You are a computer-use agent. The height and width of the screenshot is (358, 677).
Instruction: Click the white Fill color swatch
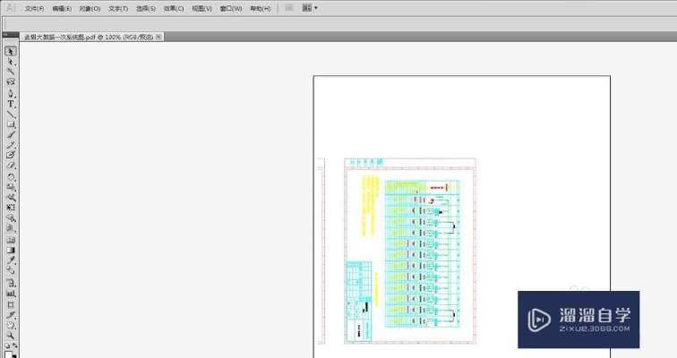point(9,354)
